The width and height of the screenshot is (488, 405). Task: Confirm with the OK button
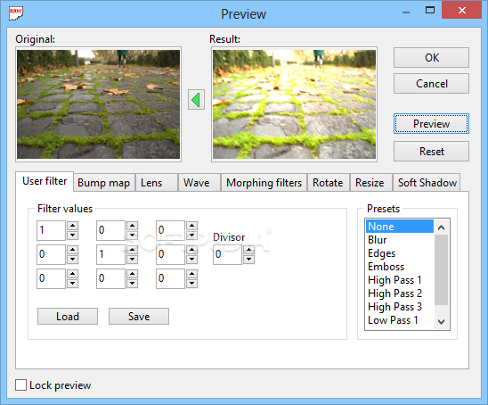pyautogui.click(x=431, y=58)
